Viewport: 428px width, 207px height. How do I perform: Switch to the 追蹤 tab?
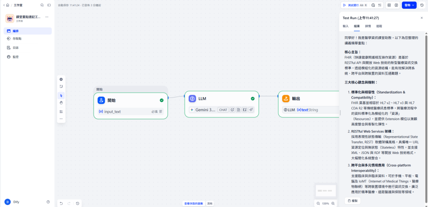379,26
